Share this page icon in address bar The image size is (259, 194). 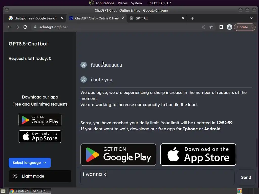coord(203,27)
